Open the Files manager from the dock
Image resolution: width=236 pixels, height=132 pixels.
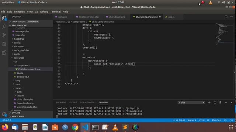click(x=25, y=127)
